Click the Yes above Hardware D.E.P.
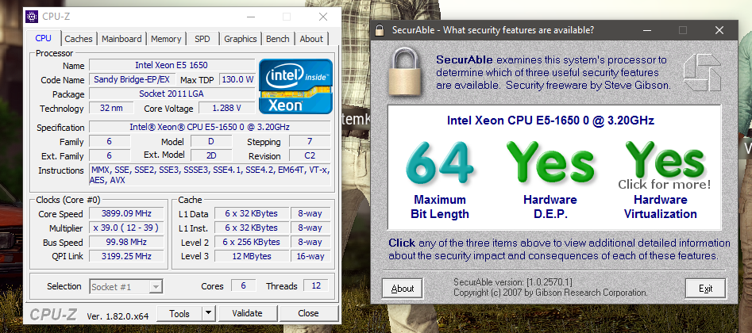 550,163
